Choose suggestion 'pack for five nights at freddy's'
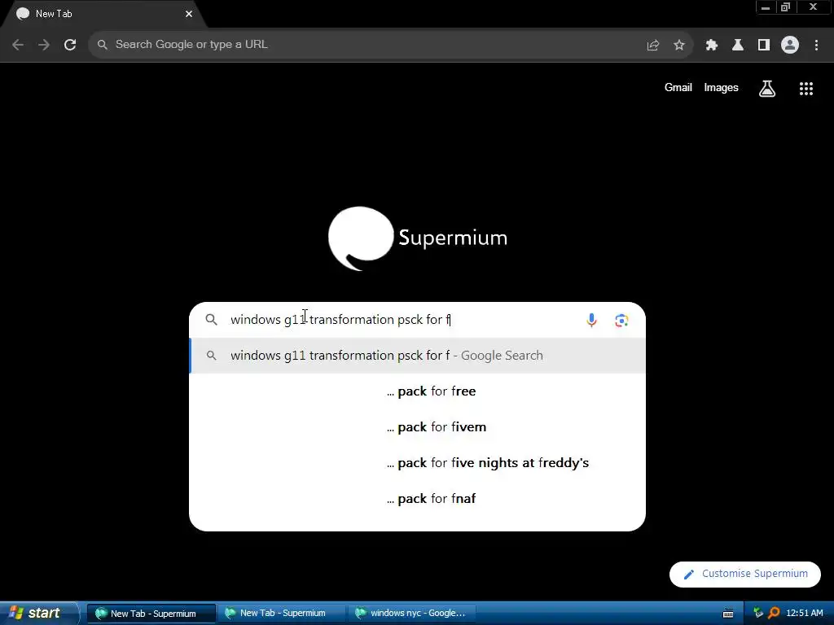Viewport: 834px width, 625px height. pos(418,463)
